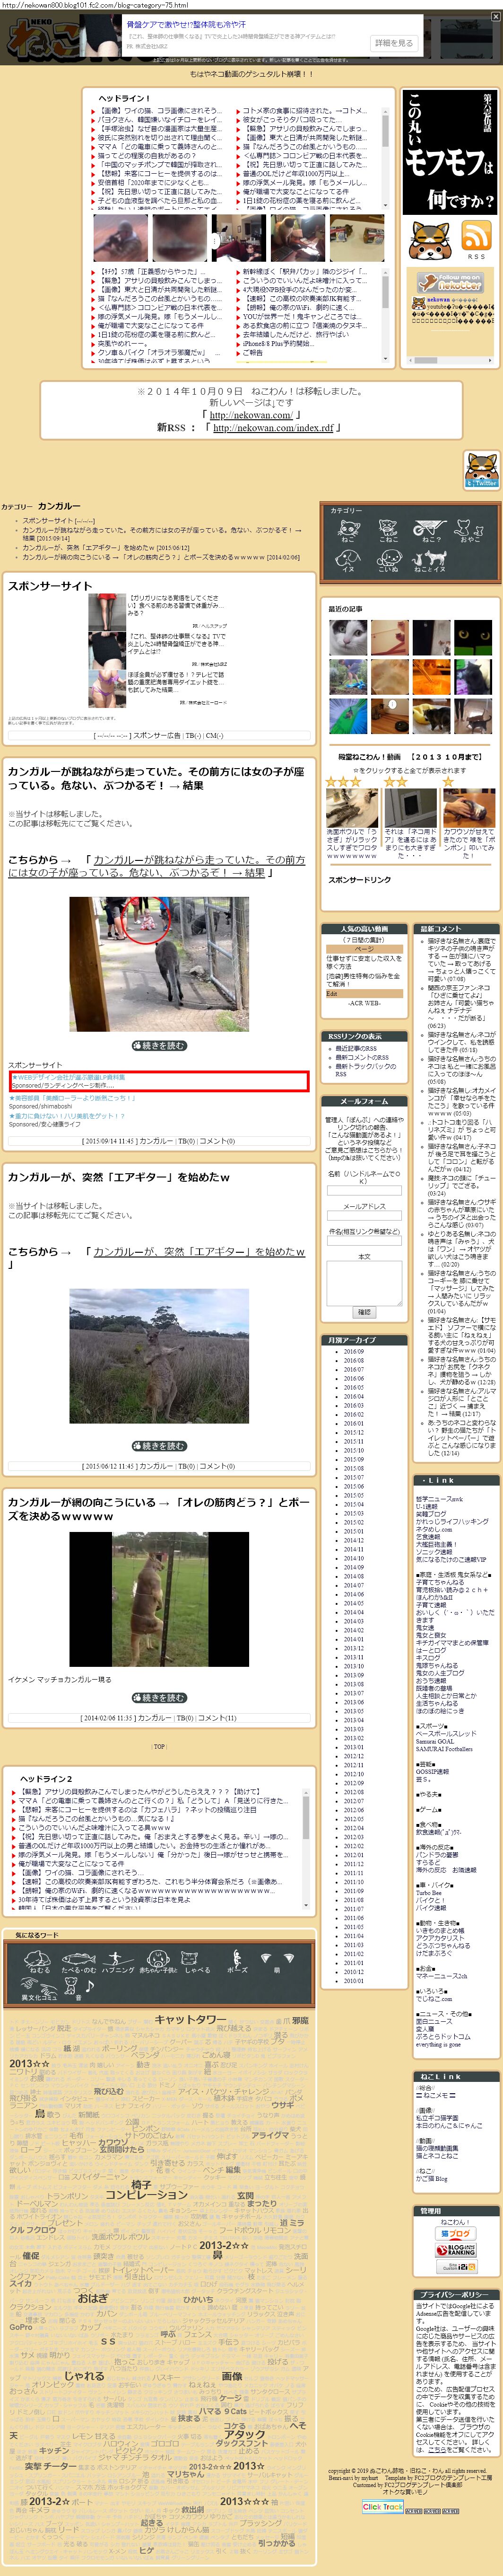Screen dimensions: 503x2576
Task: Open the 2015/12 monthly archive
Action: (x=354, y=1432)
